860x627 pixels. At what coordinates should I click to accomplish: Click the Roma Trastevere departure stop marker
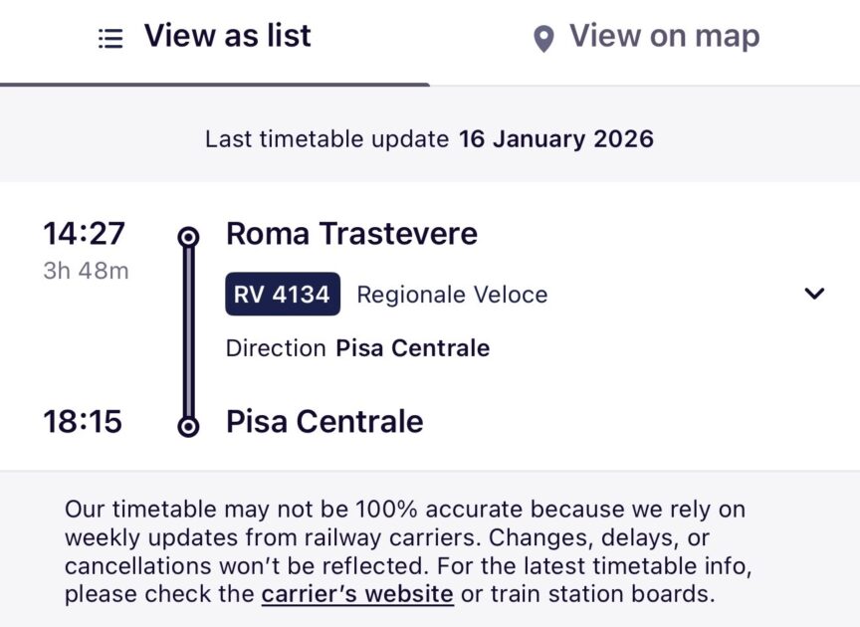(187, 237)
